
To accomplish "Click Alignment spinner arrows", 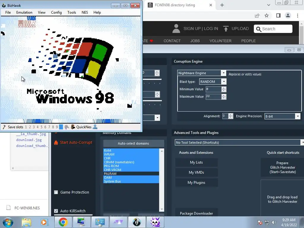I will tap(230, 116).
